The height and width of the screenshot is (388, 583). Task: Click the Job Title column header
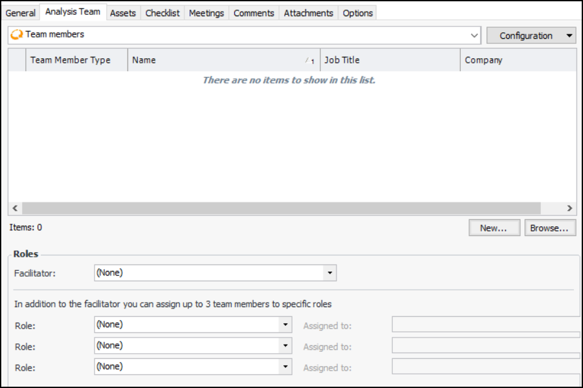(x=390, y=60)
